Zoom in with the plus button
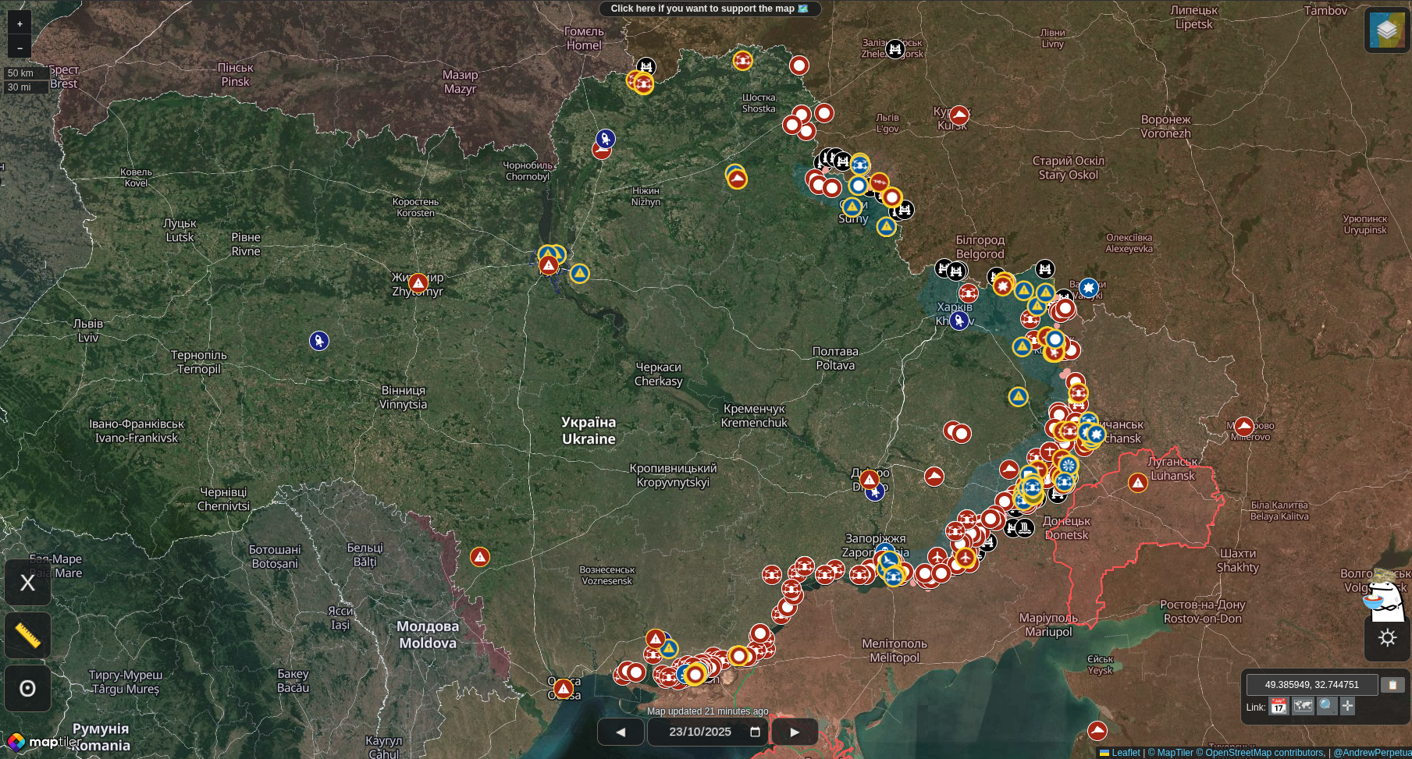This screenshot has height=759, width=1412. [20, 23]
